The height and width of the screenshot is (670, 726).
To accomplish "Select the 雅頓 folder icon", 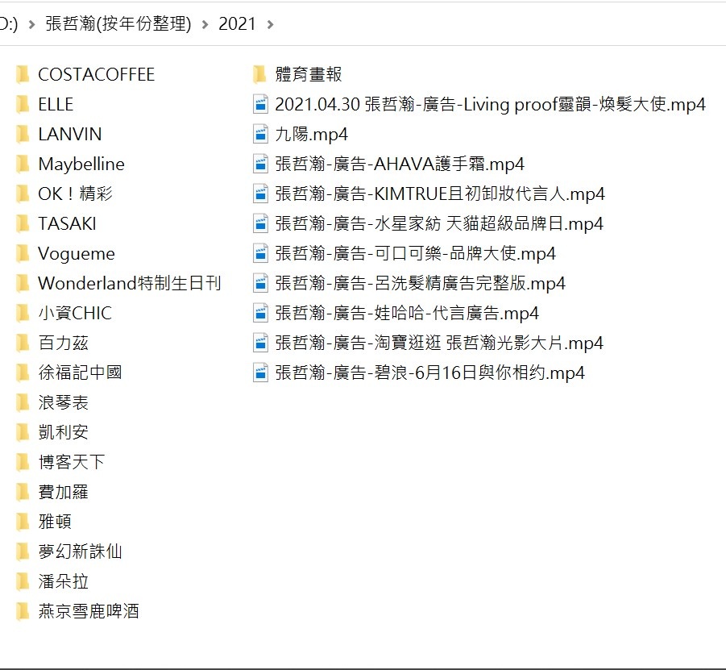I will tap(23, 522).
